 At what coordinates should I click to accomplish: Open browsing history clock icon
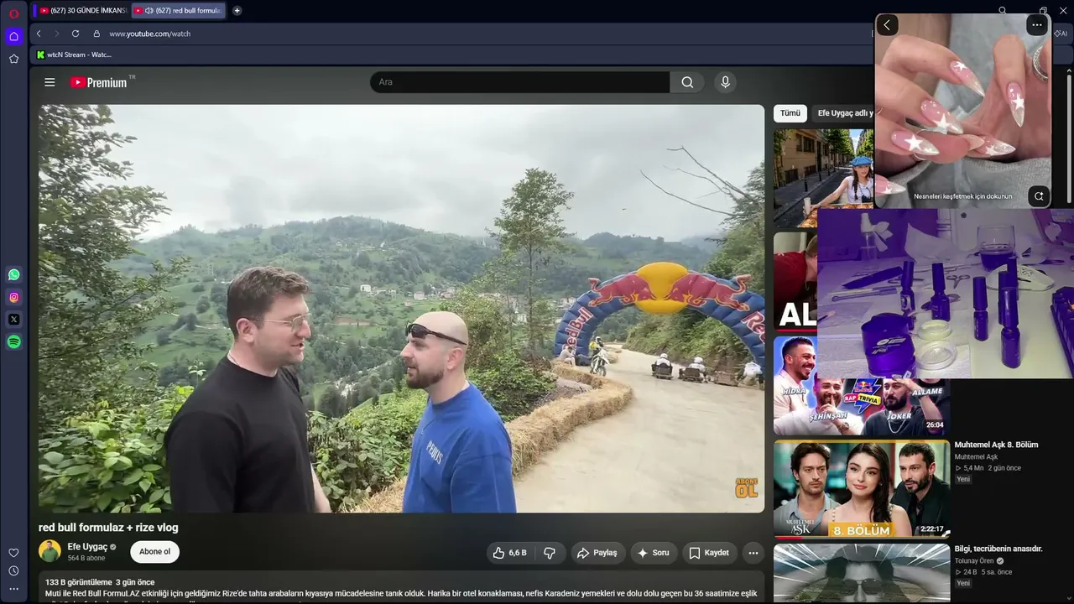coord(13,570)
